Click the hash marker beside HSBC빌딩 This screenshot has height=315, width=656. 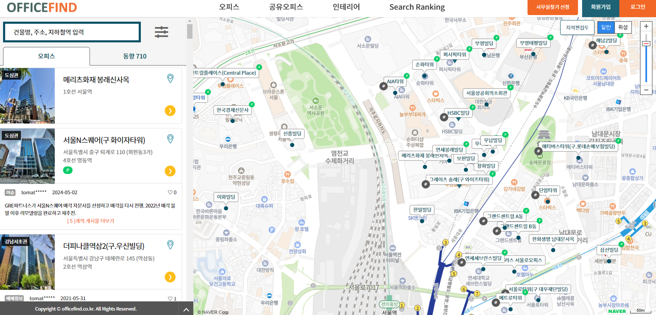pyautogui.click(x=444, y=117)
